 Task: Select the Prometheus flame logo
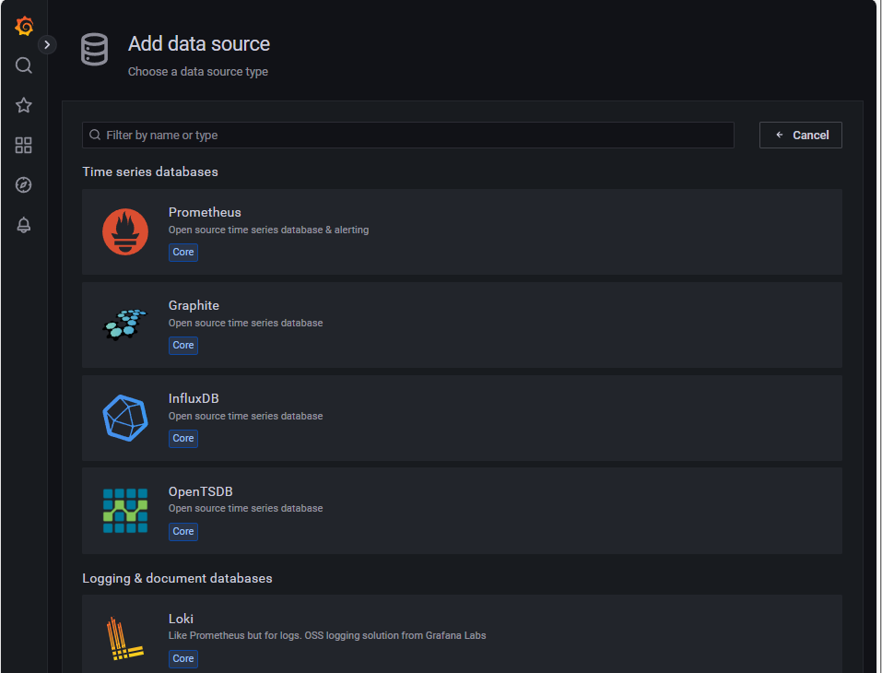(125, 231)
